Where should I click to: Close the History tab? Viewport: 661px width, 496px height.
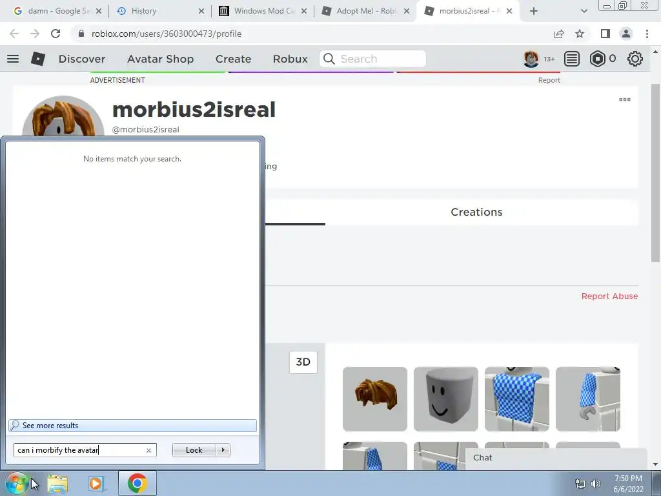tap(201, 11)
